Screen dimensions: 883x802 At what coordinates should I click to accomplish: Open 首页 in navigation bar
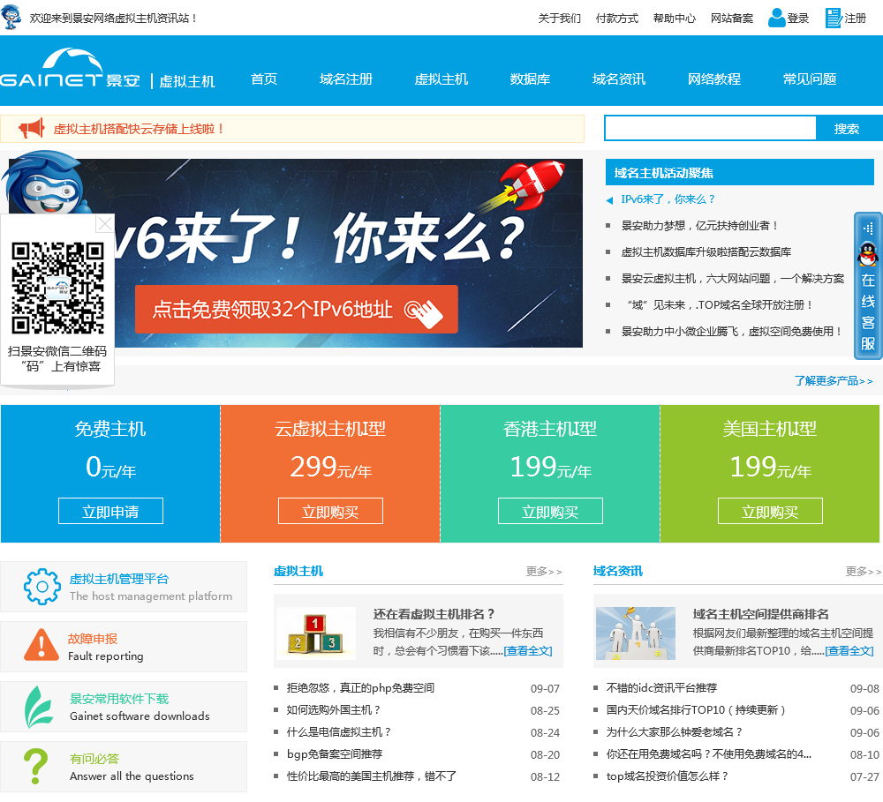264,79
